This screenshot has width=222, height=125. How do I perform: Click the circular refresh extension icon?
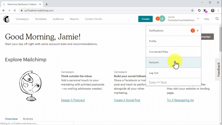click(x=199, y=10)
